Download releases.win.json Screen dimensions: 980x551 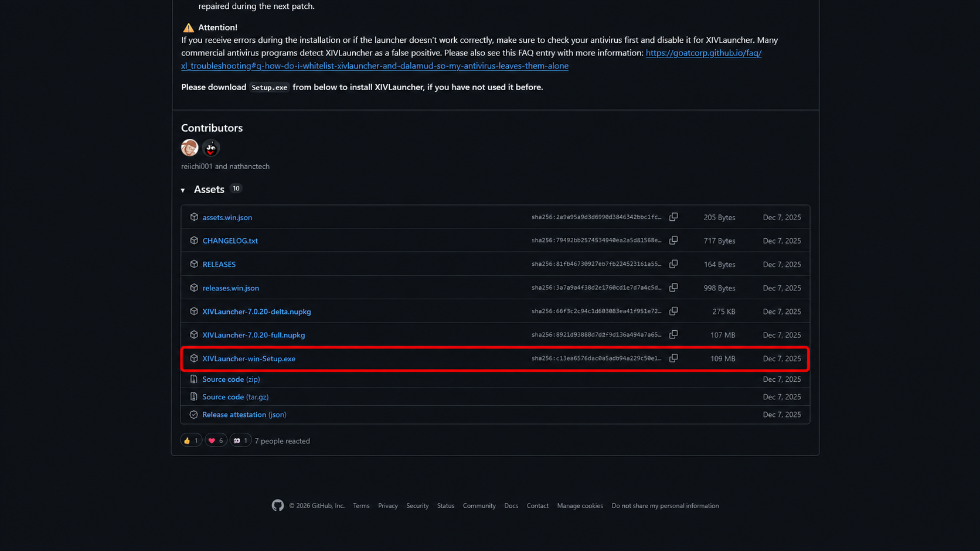coord(230,288)
